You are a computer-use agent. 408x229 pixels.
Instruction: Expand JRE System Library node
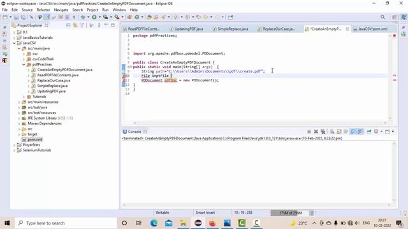(19, 118)
